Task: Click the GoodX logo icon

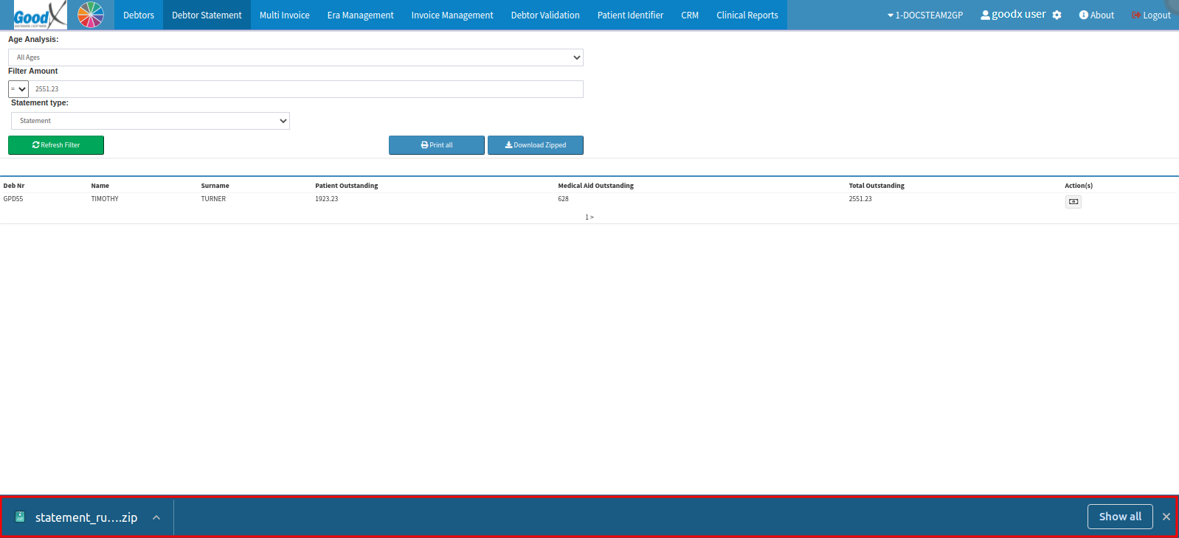Action: coord(40,15)
